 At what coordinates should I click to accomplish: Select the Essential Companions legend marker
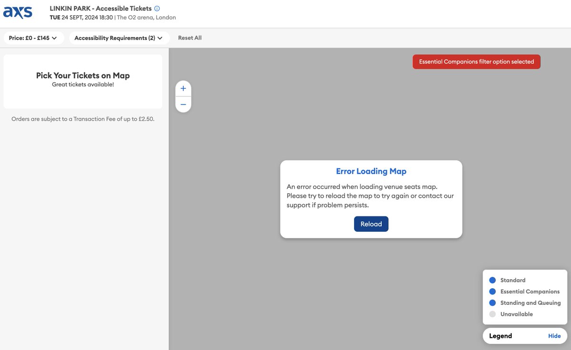[x=492, y=291]
